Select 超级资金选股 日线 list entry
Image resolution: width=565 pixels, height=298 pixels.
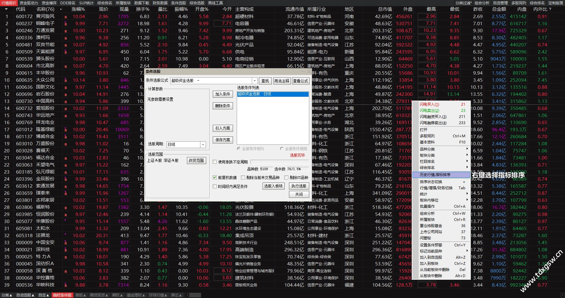pos(273,94)
